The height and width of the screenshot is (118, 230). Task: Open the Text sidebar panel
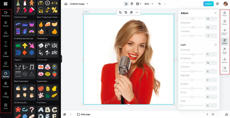point(6,44)
